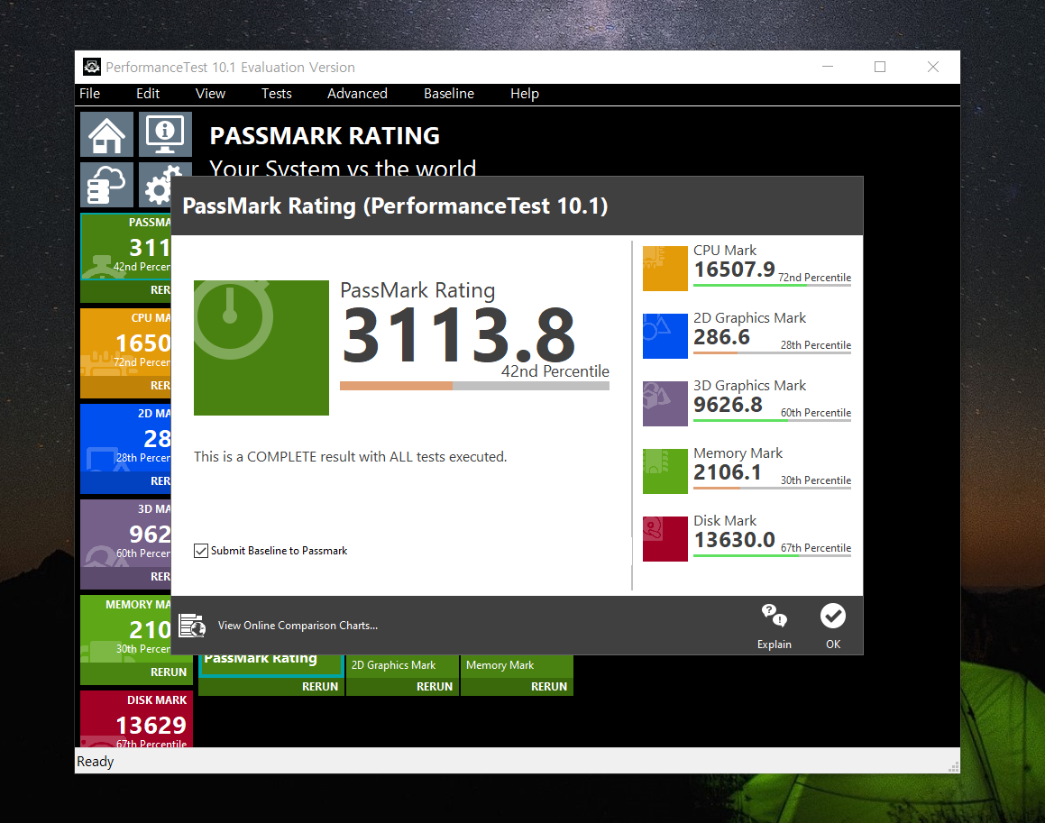Click the 3D Graphics Mark value 9626.8
1045x823 pixels.
728,405
